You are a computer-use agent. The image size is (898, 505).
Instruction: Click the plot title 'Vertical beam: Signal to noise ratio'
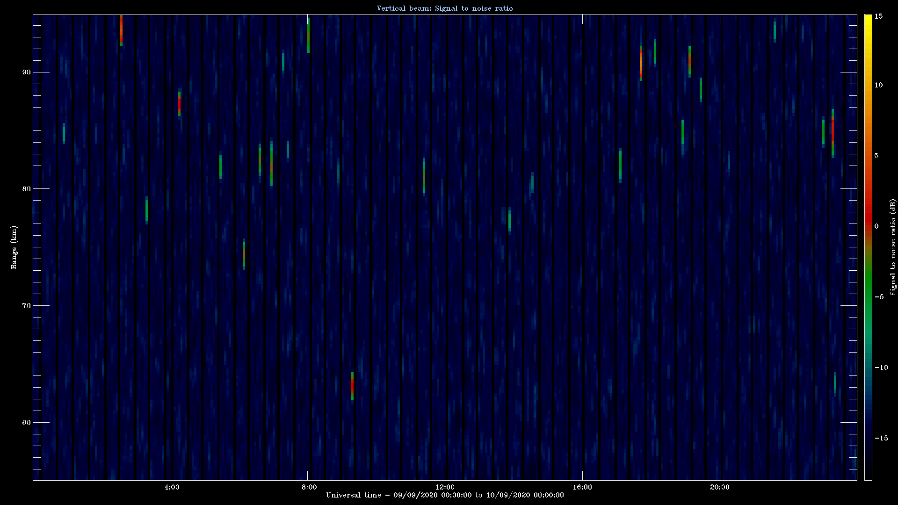[445, 8]
